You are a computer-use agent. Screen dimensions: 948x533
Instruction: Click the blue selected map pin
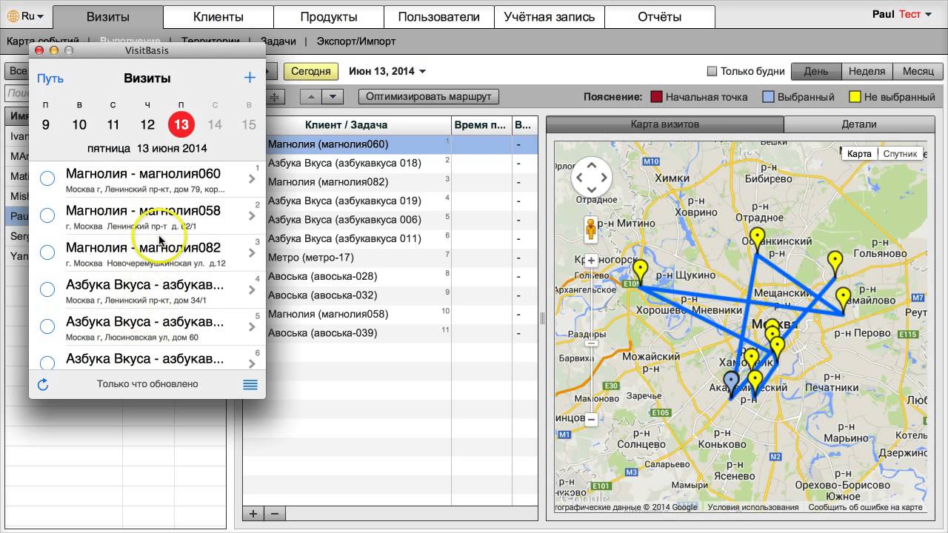coord(731,384)
